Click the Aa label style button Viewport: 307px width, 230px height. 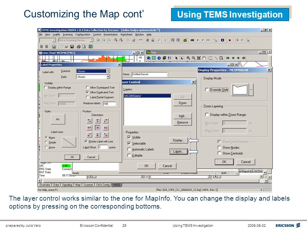coord(58,119)
